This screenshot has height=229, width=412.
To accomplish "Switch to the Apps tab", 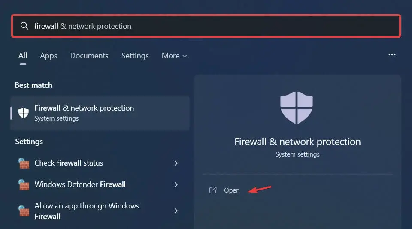I will point(48,56).
